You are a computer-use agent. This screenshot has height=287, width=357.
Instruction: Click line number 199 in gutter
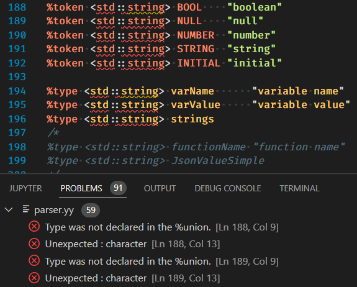click(17, 160)
